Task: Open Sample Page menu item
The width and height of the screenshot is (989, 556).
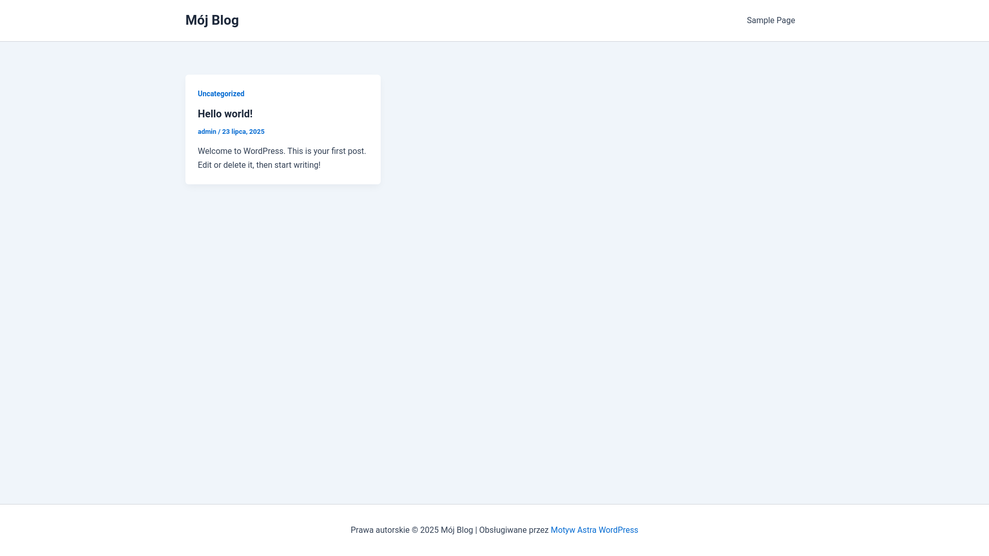Action: tap(771, 21)
